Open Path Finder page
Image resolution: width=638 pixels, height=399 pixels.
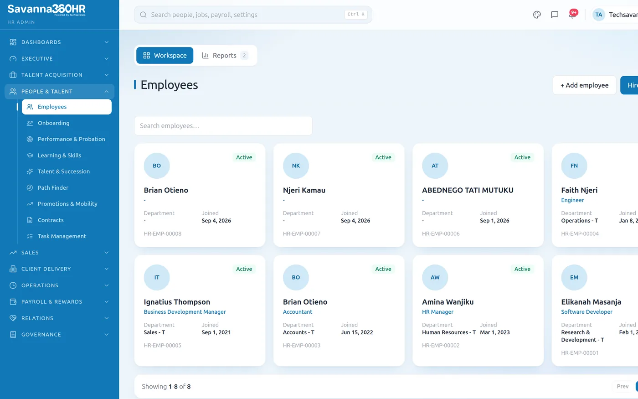[x=67, y=188]
